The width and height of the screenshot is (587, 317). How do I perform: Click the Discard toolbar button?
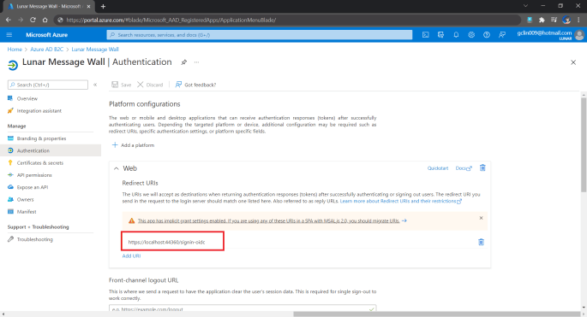150,85
